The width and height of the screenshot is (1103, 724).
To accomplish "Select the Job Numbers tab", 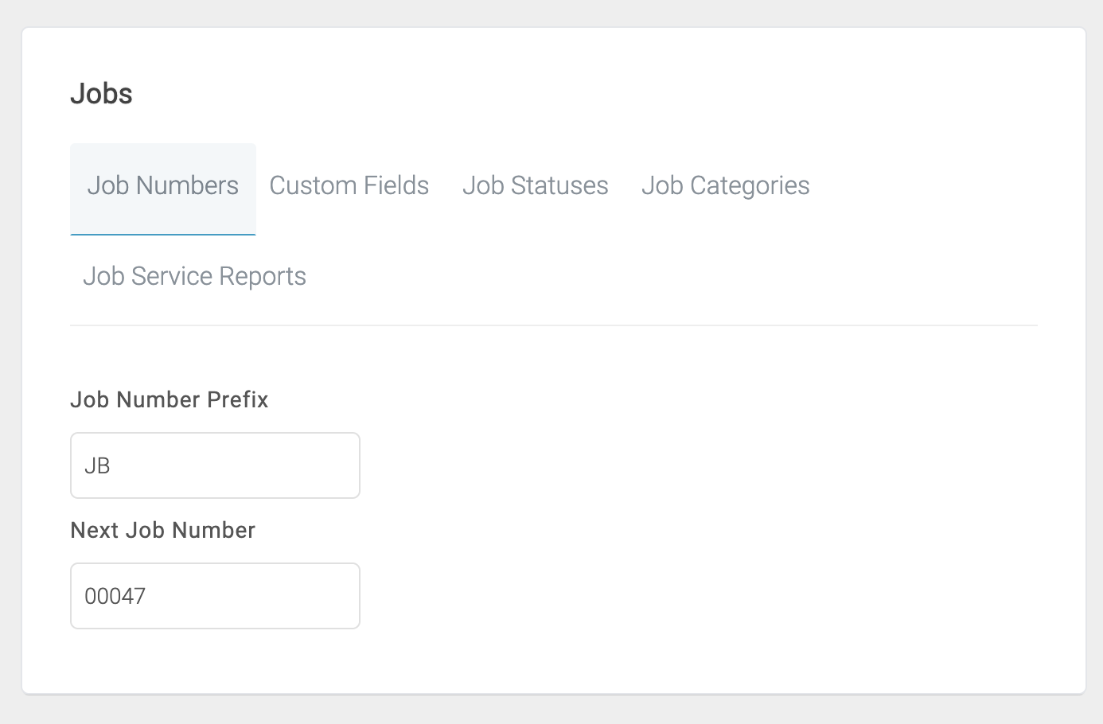I will tap(162, 185).
